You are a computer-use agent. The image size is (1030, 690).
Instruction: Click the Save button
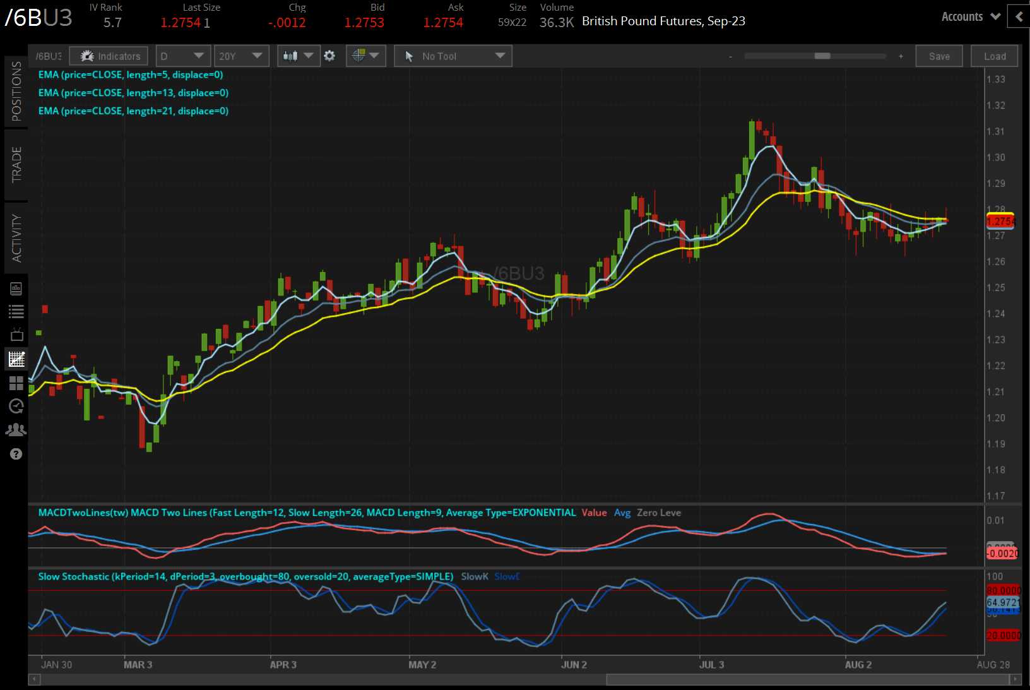tap(938, 56)
